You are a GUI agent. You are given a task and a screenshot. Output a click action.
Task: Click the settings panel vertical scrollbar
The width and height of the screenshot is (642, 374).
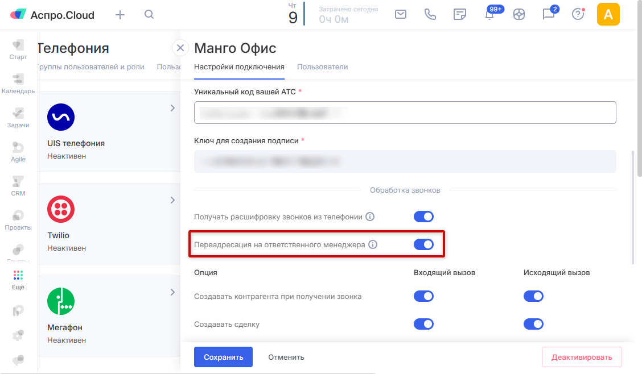point(632,207)
